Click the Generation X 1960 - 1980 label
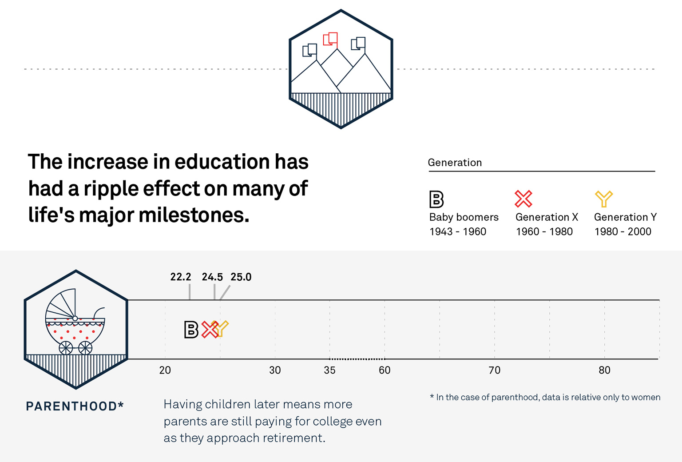Screen dimensions: 682x462 [547, 224]
